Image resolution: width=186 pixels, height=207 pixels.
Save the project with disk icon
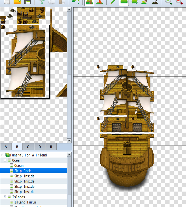[28, 2]
